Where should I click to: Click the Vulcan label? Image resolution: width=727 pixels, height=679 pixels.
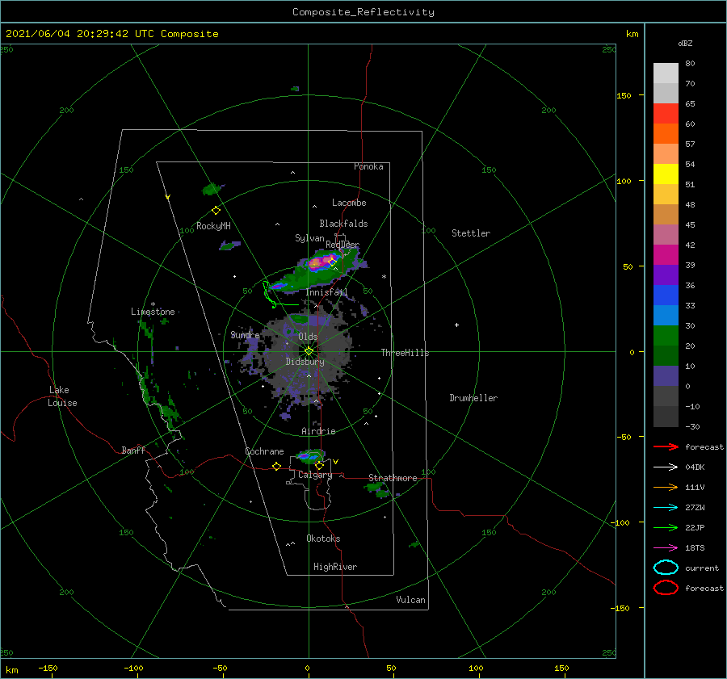[411, 600]
